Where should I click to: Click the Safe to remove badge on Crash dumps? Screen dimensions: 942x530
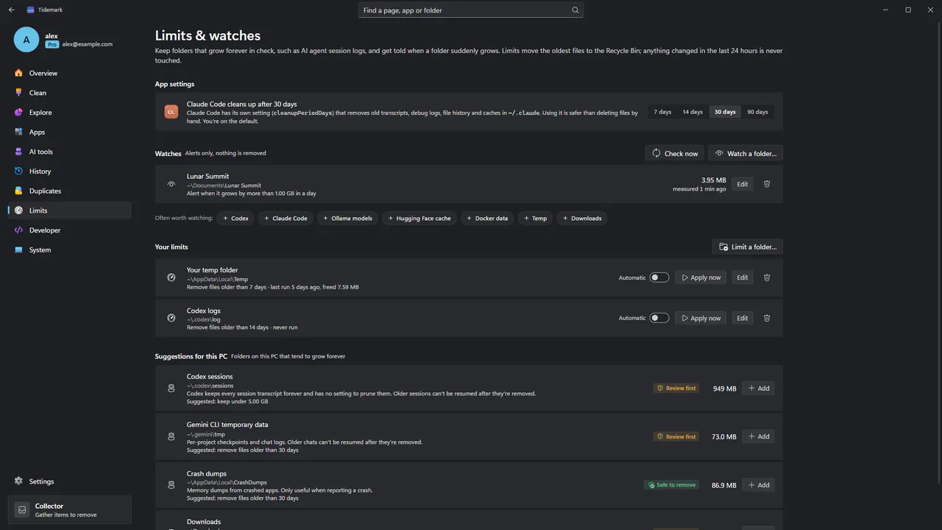point(671,485)
